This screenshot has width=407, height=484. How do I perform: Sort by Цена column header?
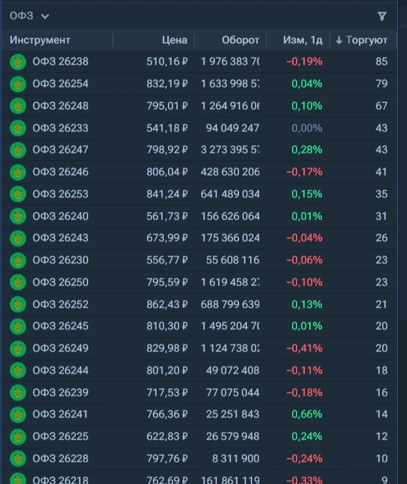point(174,40)
